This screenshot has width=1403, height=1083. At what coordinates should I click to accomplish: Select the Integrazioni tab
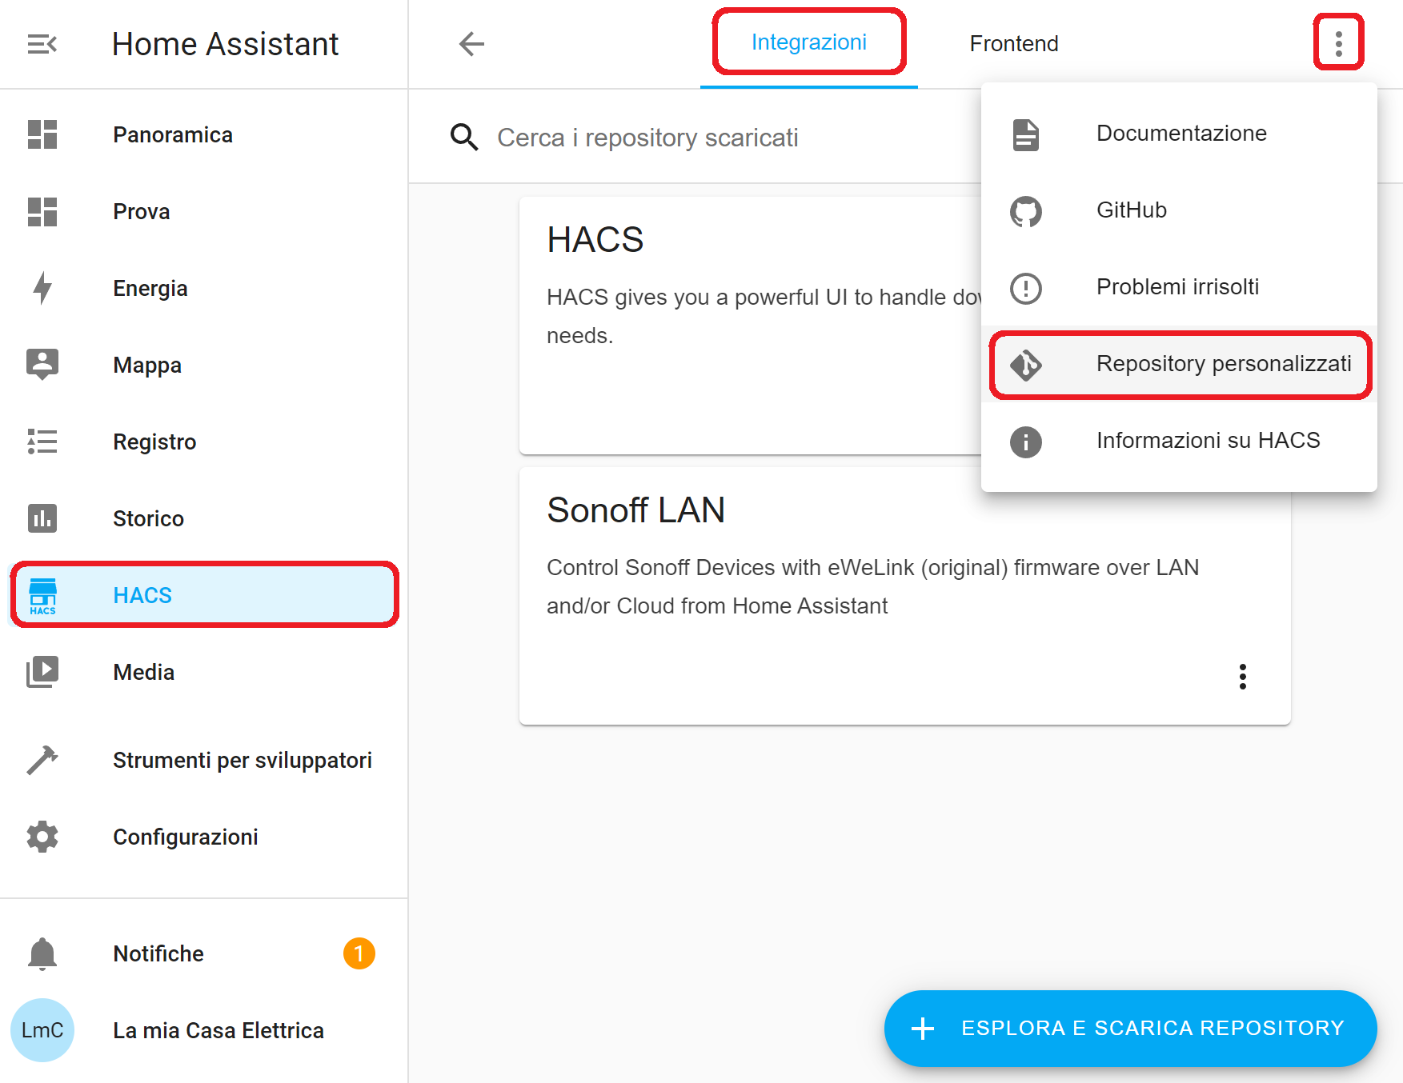click(808, 43)
